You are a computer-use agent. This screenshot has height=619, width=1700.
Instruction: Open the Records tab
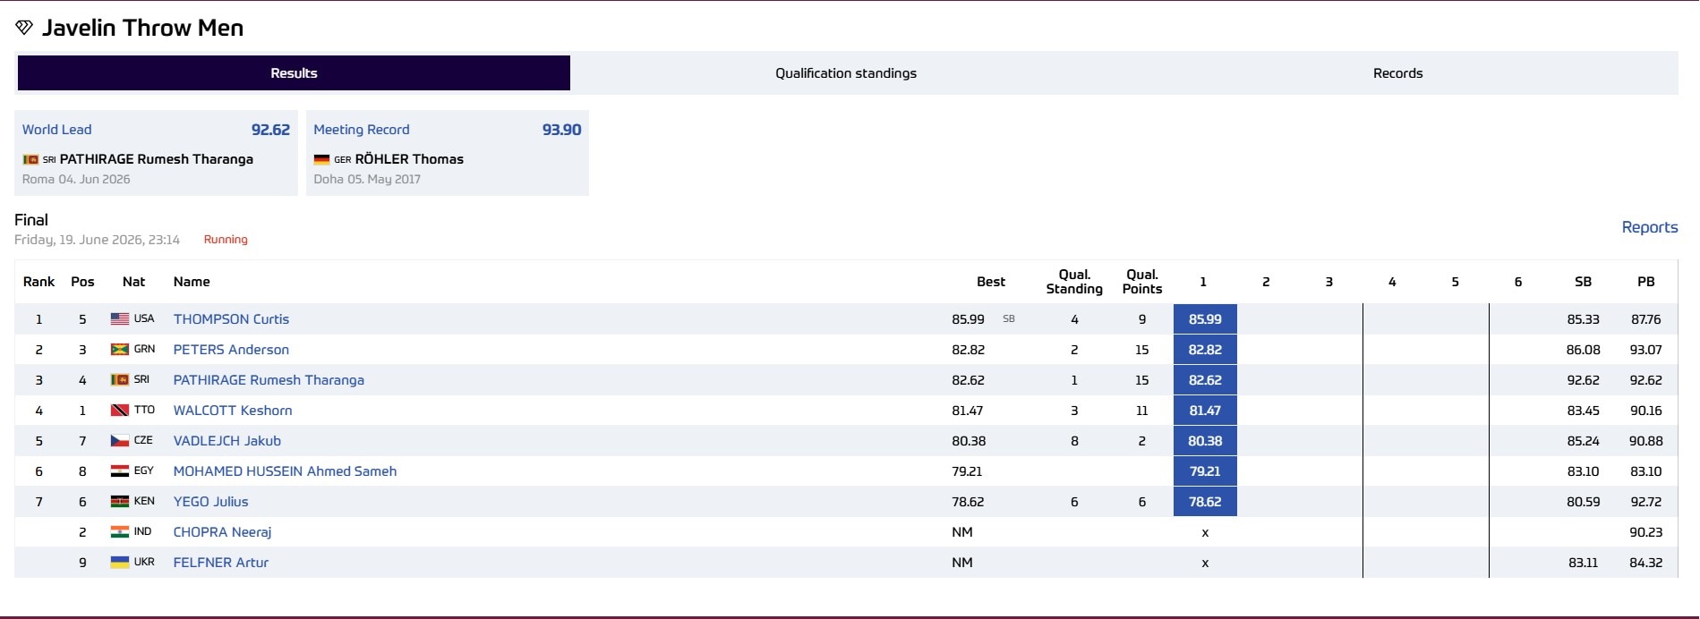pos(1397,73)
